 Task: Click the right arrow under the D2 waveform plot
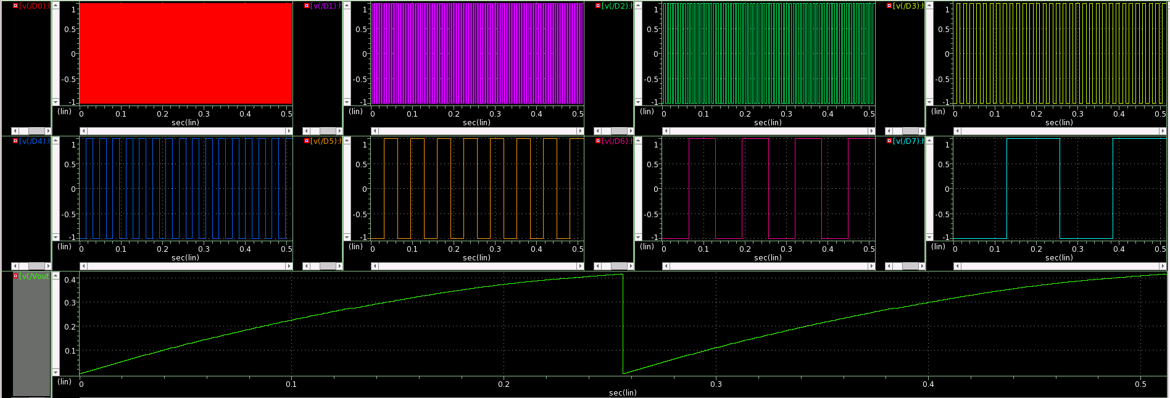click(871, 131)
